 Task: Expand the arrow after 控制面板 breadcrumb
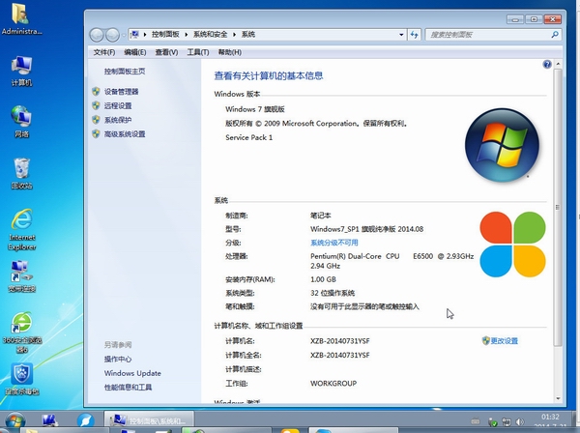coord(186,35)
